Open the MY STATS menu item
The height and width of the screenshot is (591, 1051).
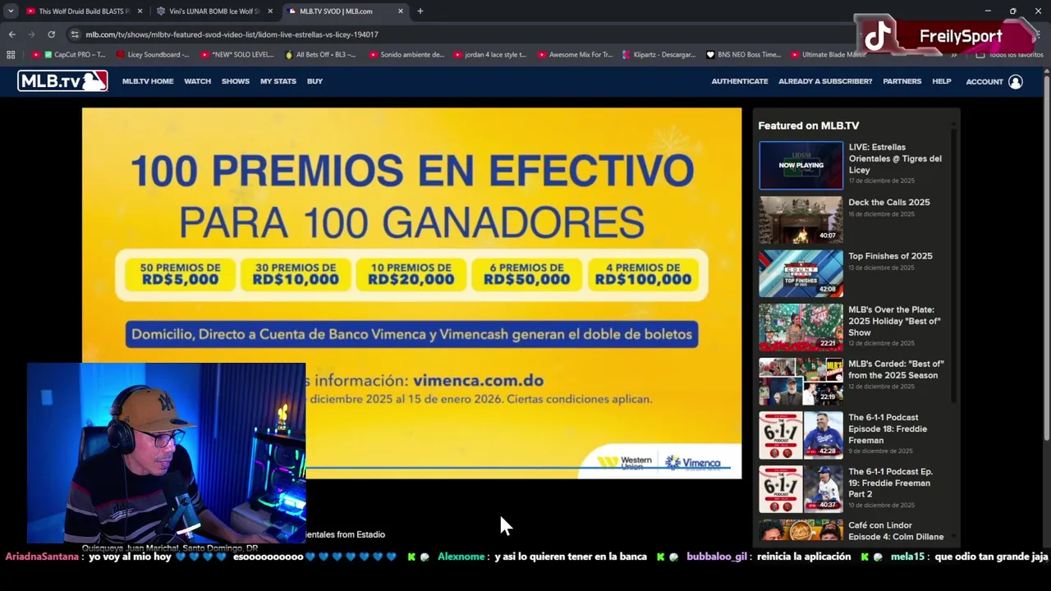[x=278, y=81]
